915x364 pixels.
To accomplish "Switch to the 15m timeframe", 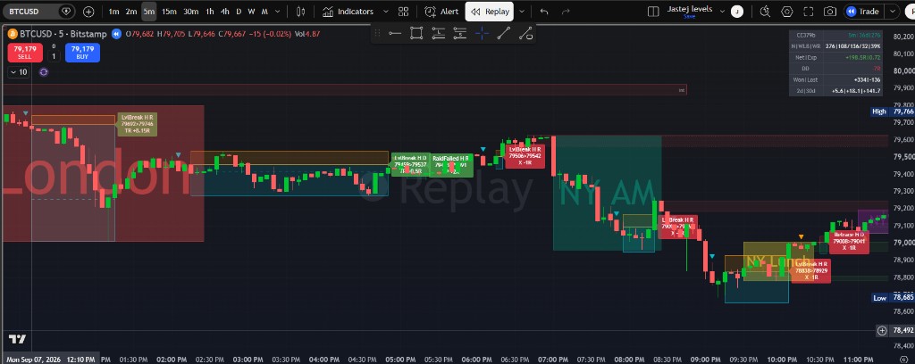I will click(x=169, y=11).
